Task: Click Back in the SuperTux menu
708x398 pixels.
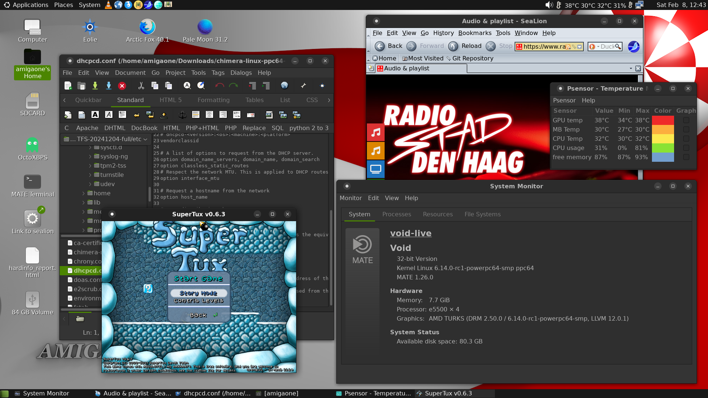Action: click(x=198, y=315)
